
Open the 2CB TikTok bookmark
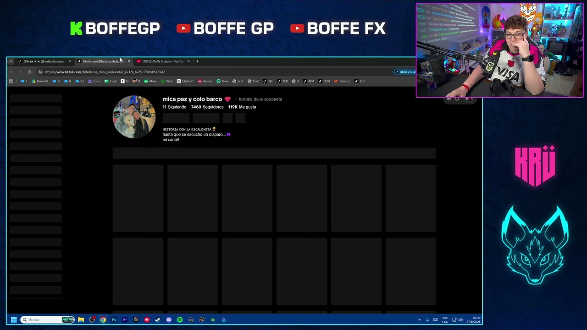tap(282, 81)
